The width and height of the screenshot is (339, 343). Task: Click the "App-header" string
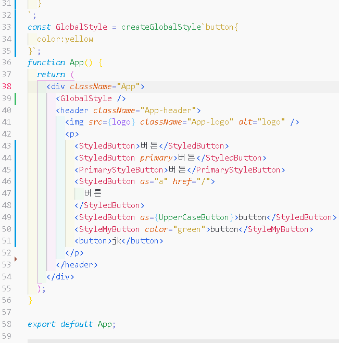(x=168, y=111)
